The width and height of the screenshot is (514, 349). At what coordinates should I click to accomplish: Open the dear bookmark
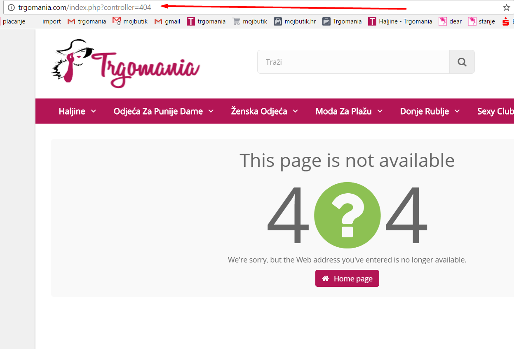pyautogui.click(x=450, y=21)
